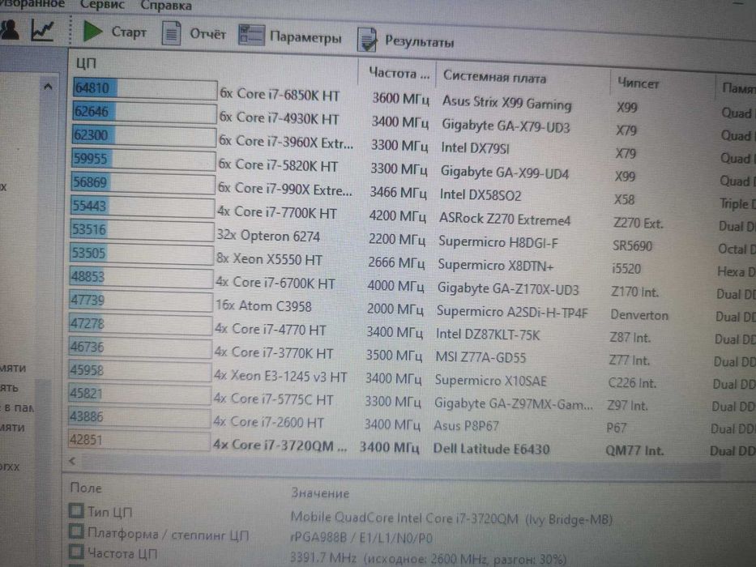Select row 32x Opteron 6274
The image size is (756, 567).
point(268,236)
